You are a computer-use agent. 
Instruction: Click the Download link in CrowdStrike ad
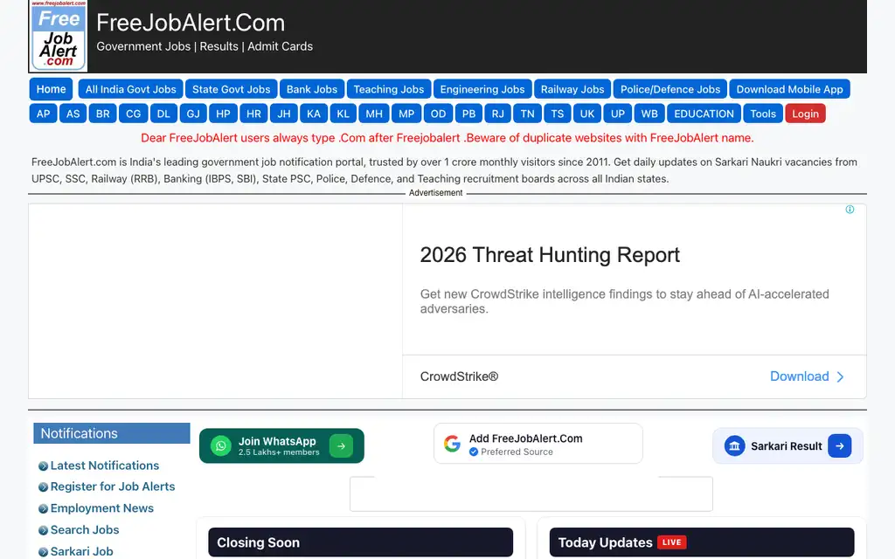tap(799, 376)
